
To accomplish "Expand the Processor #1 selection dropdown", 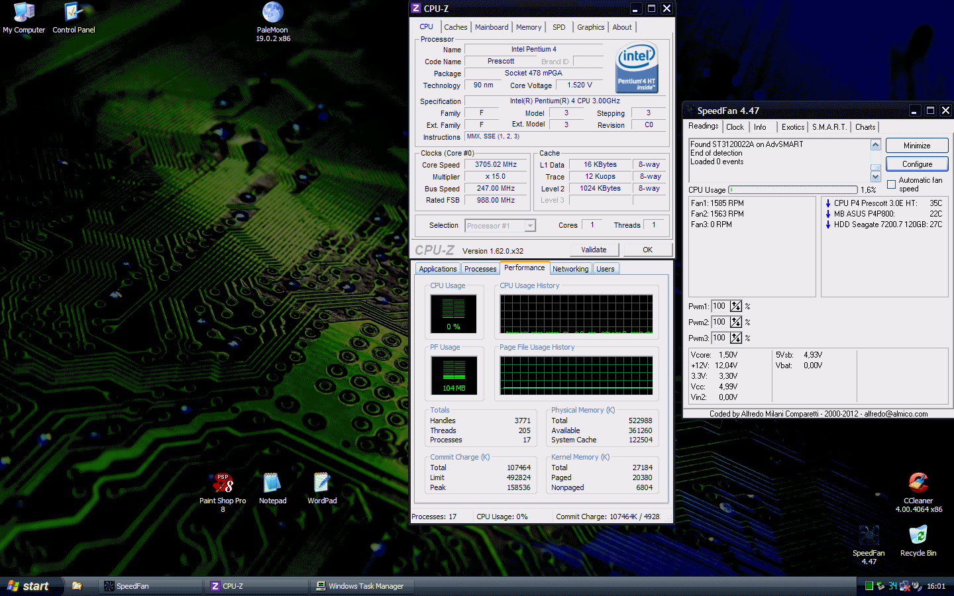I will point(530,226).
